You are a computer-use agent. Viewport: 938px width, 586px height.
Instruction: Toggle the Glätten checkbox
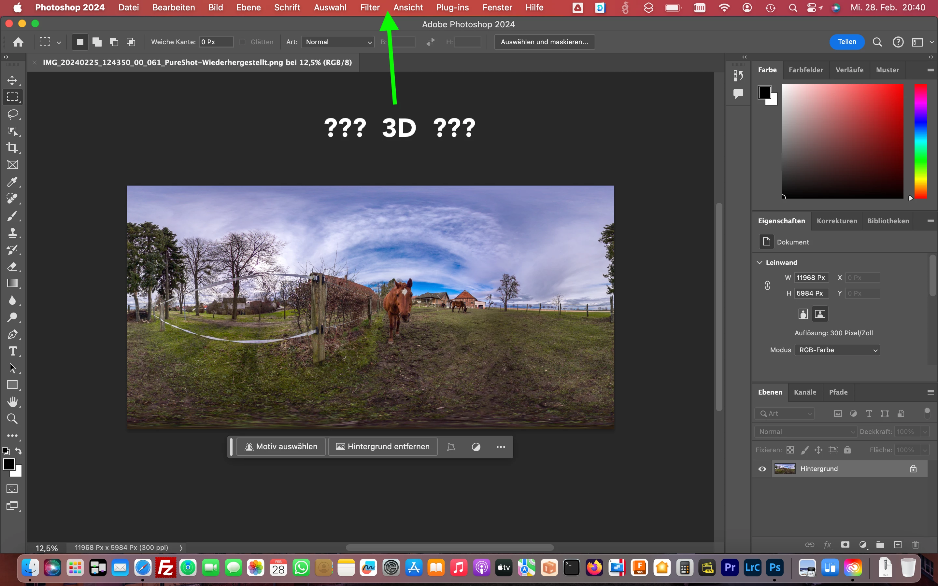point(243,42)
